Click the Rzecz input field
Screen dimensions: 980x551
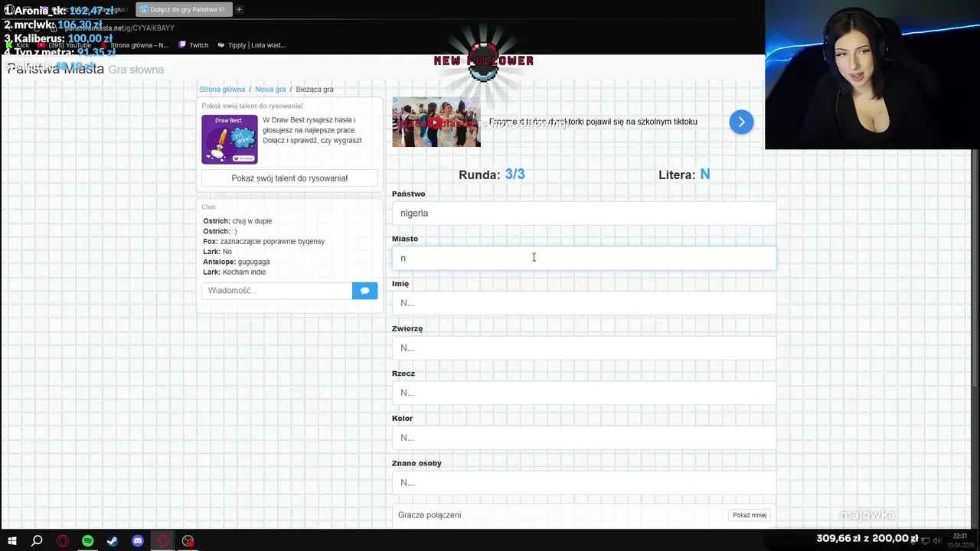tap(584, 393)
